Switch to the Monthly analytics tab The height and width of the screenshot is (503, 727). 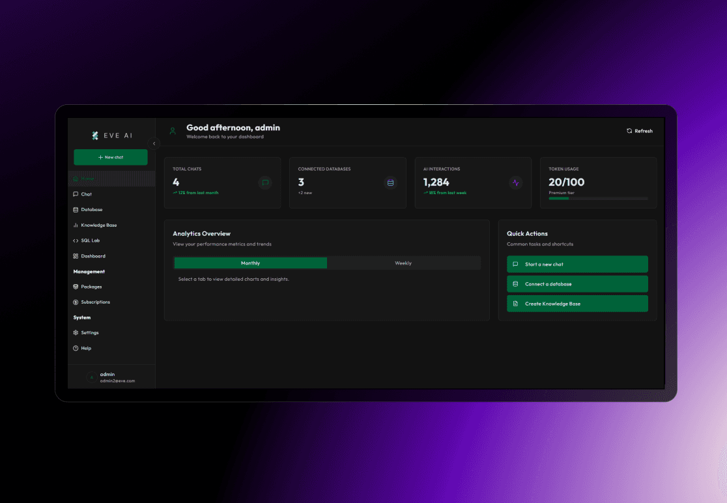[x=250, y=263]
